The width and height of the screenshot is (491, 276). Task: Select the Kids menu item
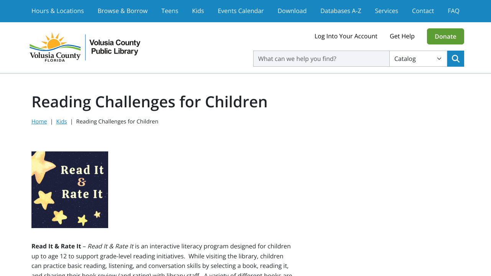click(x=198, y=11)
